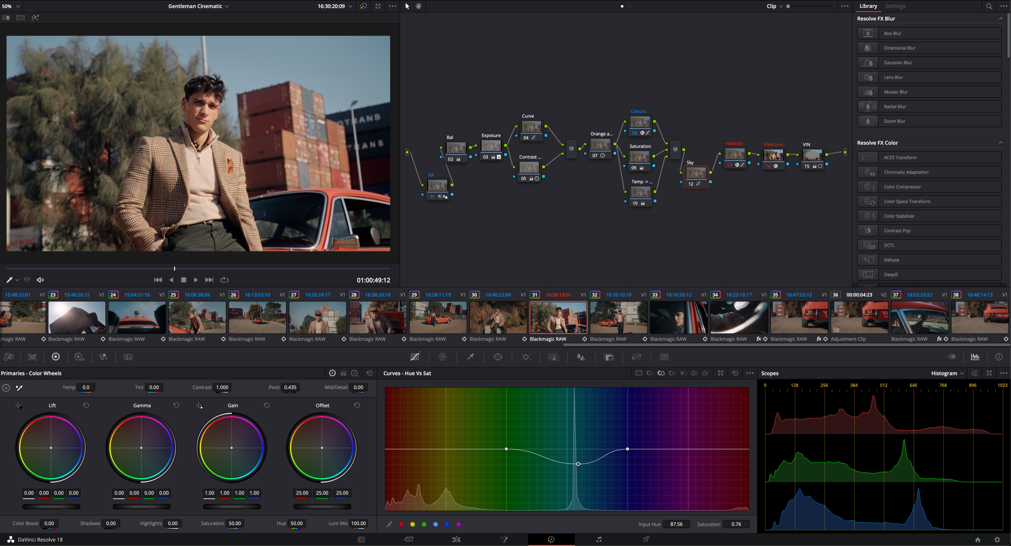Pick the yellow hue swatch below curves
The height and width of the screenshot is (546, 1011).
click(412, 524)
